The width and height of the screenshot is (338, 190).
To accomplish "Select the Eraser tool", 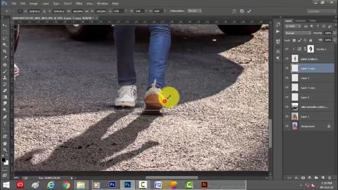I will click(5, 90).
